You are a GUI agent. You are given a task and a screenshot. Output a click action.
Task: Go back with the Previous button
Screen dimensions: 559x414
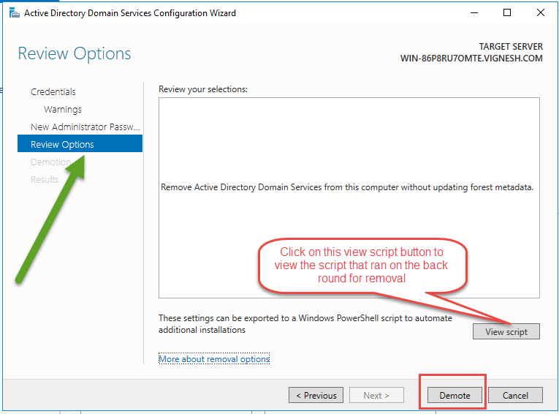316,395
